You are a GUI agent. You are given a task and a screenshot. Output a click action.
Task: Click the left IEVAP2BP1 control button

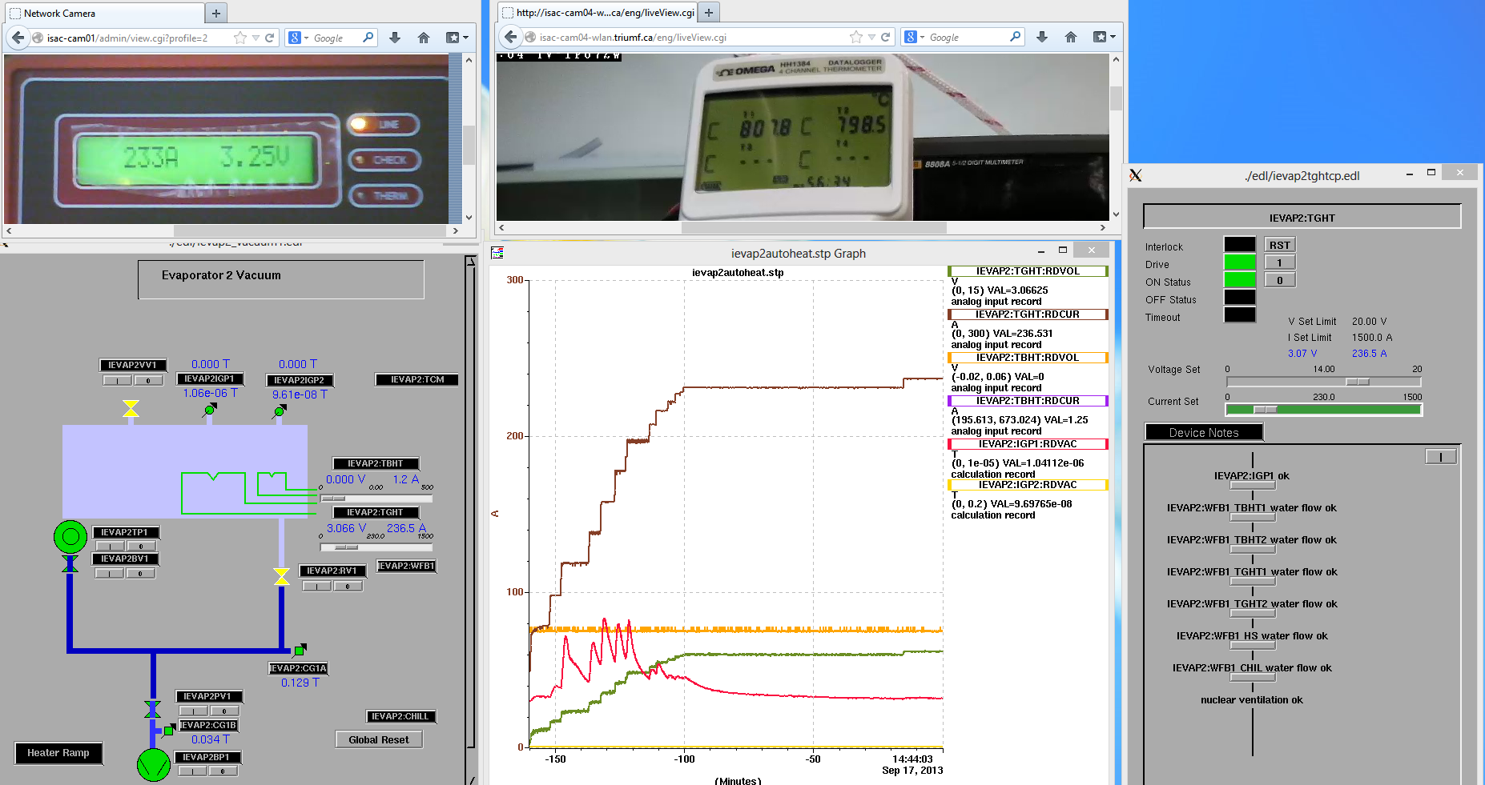click(x=193, y=771)
